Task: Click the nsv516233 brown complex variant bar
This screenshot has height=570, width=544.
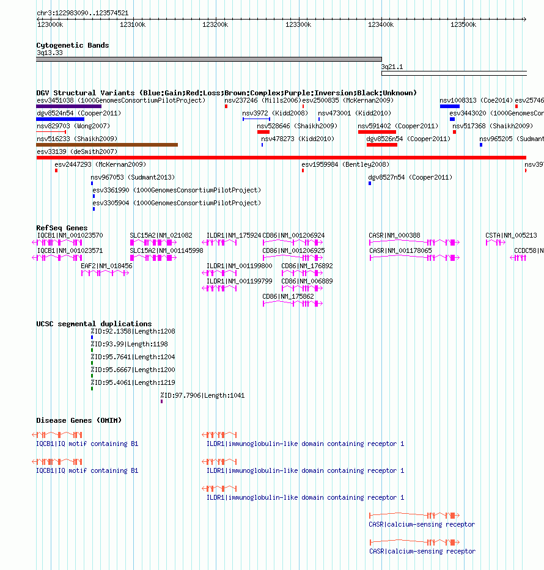Action: pos(107,145)
